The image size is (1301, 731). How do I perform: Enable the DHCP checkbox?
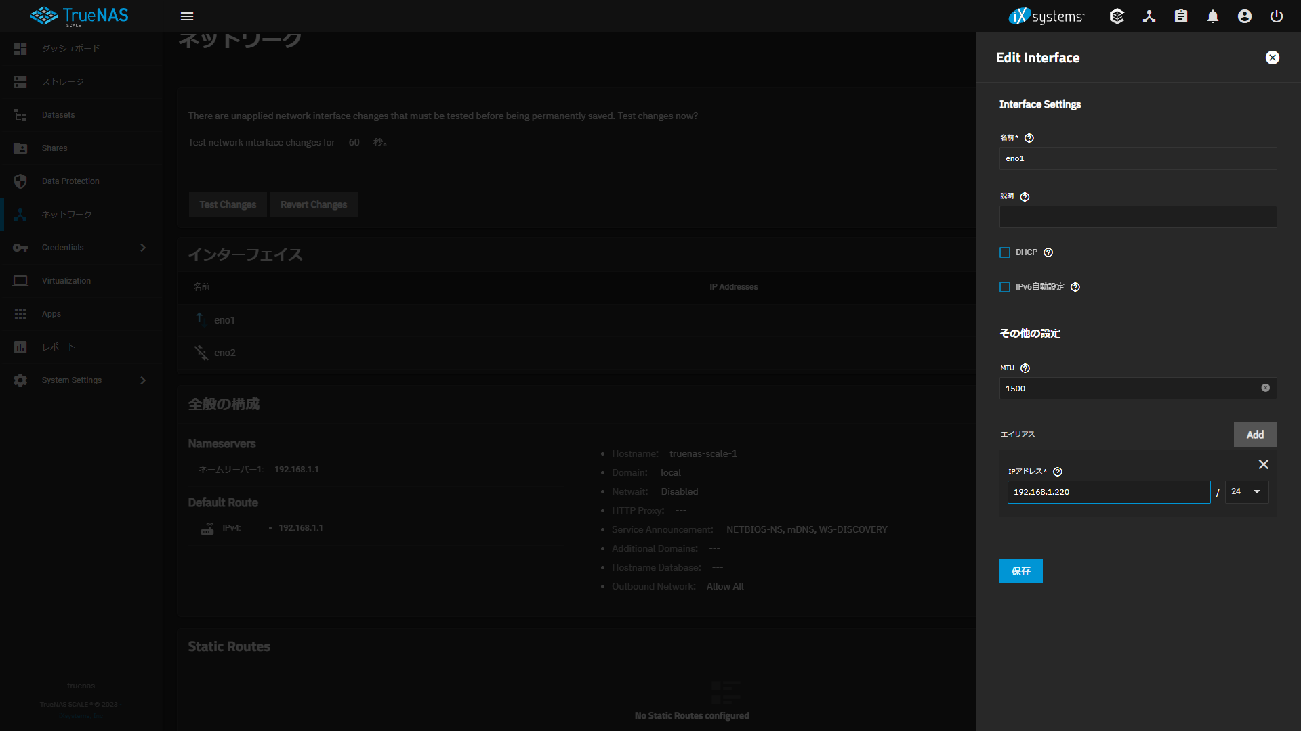pyautogui.click(x=1005, y=252)
